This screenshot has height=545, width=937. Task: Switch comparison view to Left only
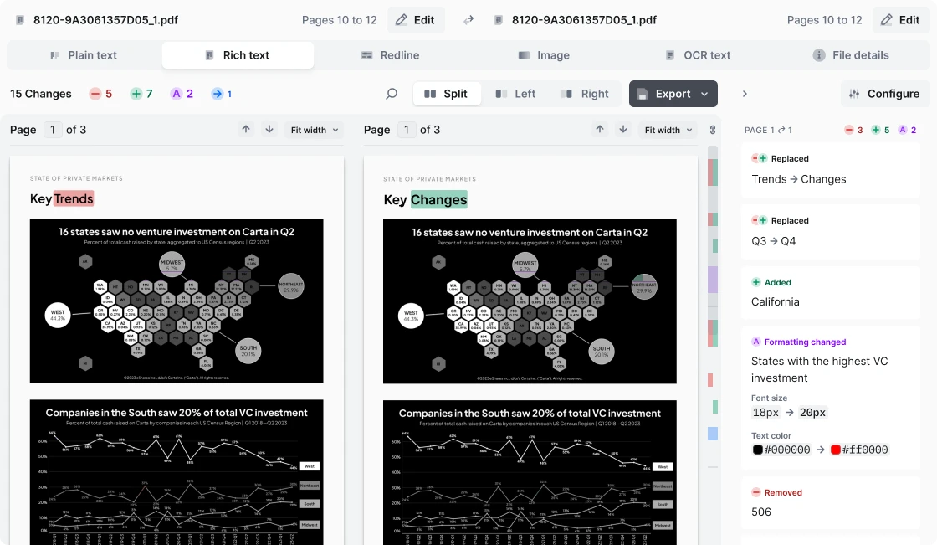(515, 94)
